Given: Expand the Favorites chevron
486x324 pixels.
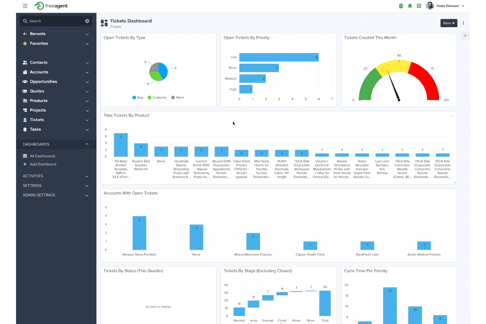Looking at the screenshot, I should point(87,44).
